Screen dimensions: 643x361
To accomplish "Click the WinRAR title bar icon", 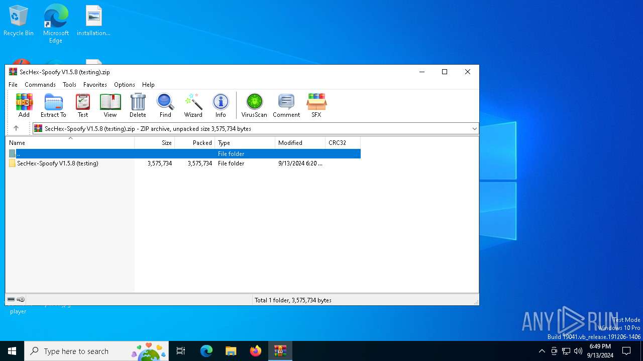I will [x=13, y=72].
